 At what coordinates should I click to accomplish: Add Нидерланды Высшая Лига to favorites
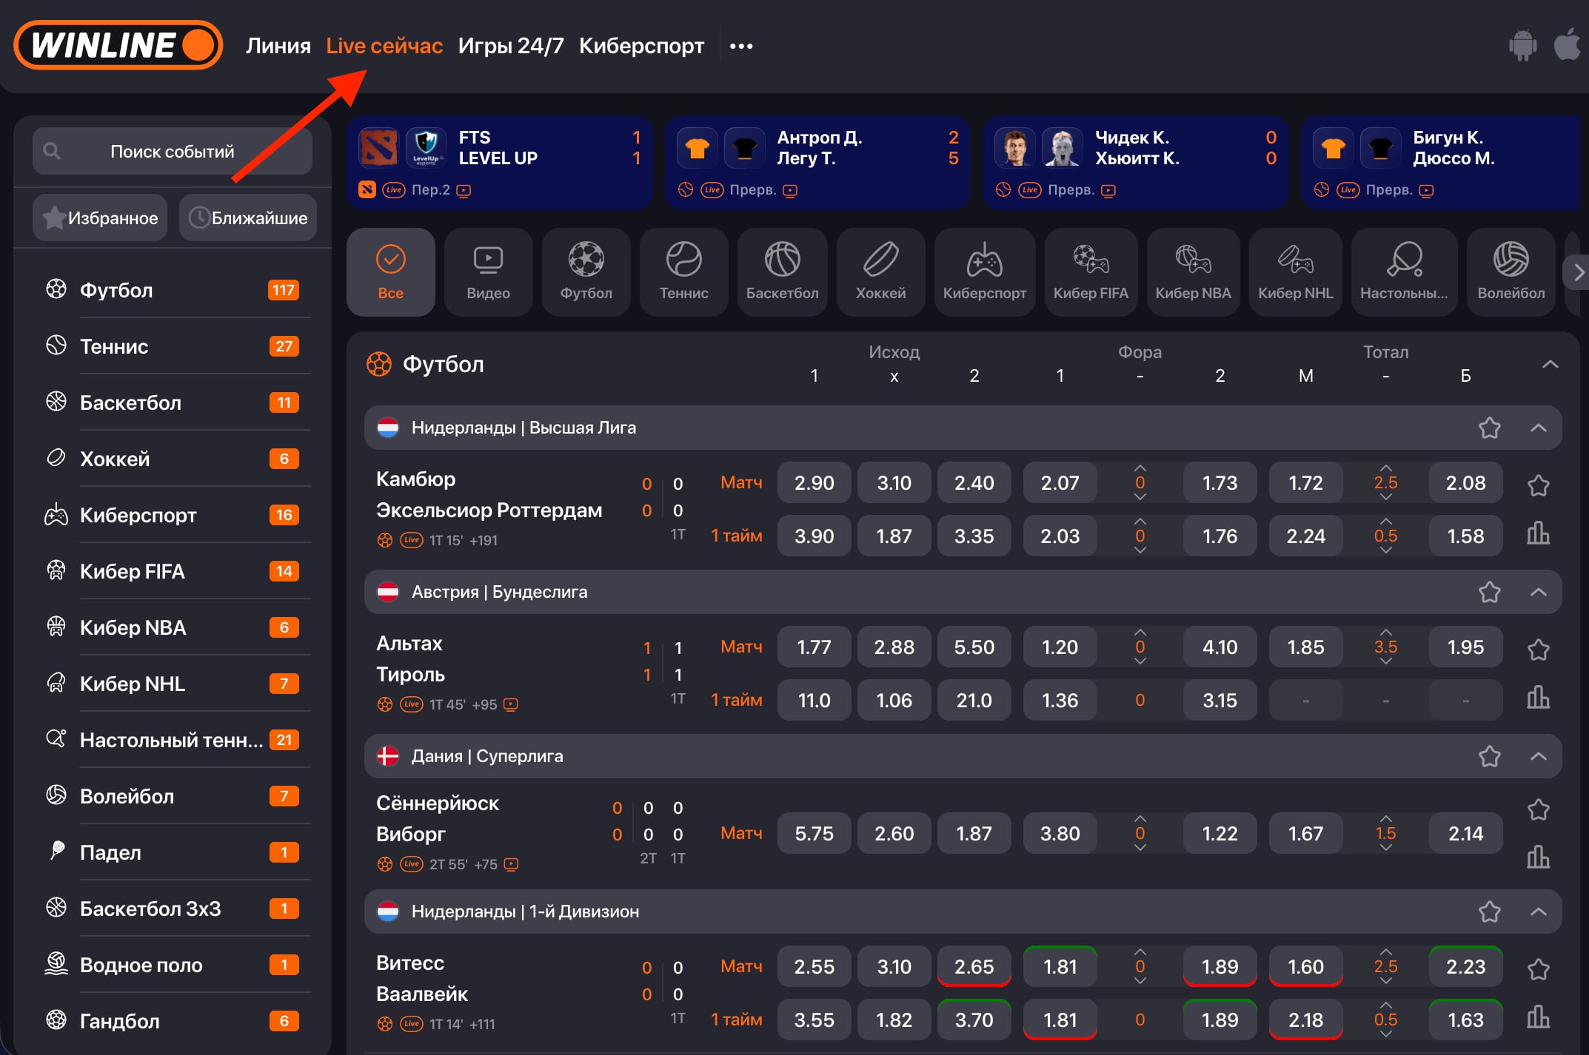1490,428
